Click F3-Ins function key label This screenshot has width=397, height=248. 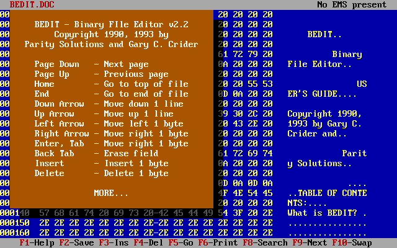click(x=114, y=243)
